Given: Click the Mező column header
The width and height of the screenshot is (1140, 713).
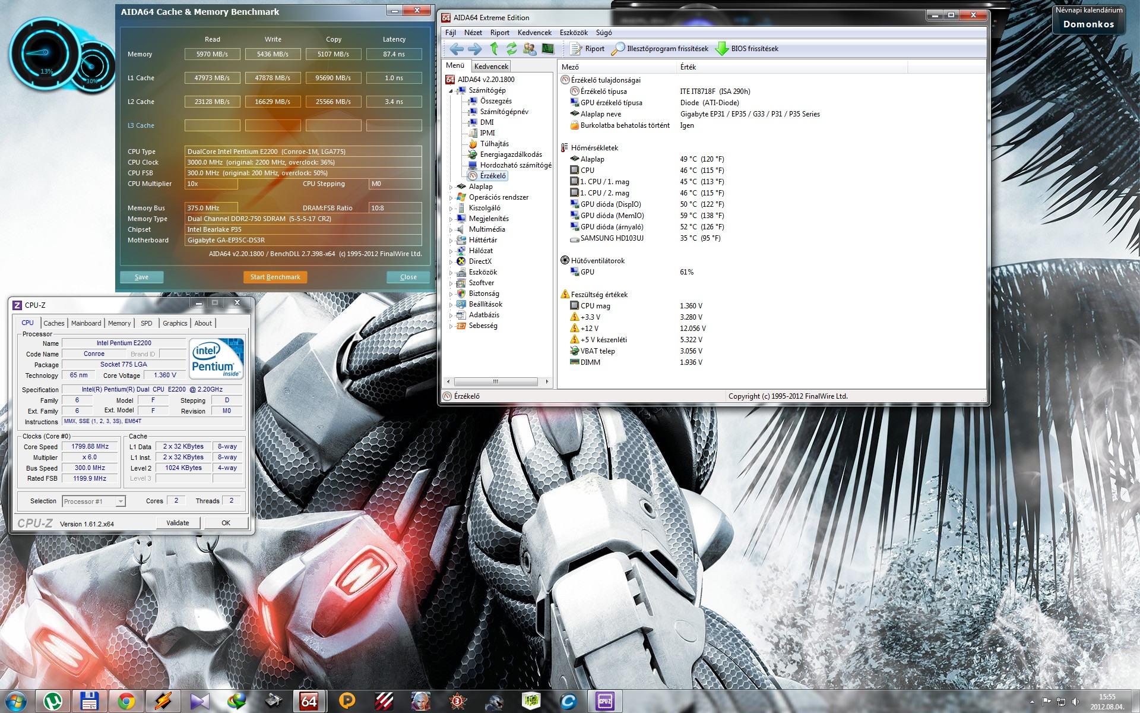Looking at the screenshot, I should point(617,67).
